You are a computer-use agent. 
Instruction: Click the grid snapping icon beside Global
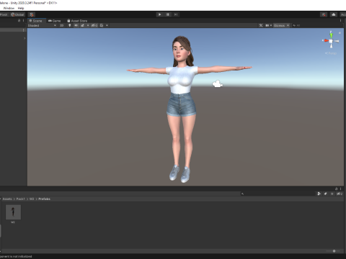(32, 14)
